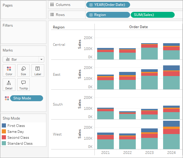This screenshot has width=183, height=158.
Task: Select the South region row label
Action: tap(58, 104)
